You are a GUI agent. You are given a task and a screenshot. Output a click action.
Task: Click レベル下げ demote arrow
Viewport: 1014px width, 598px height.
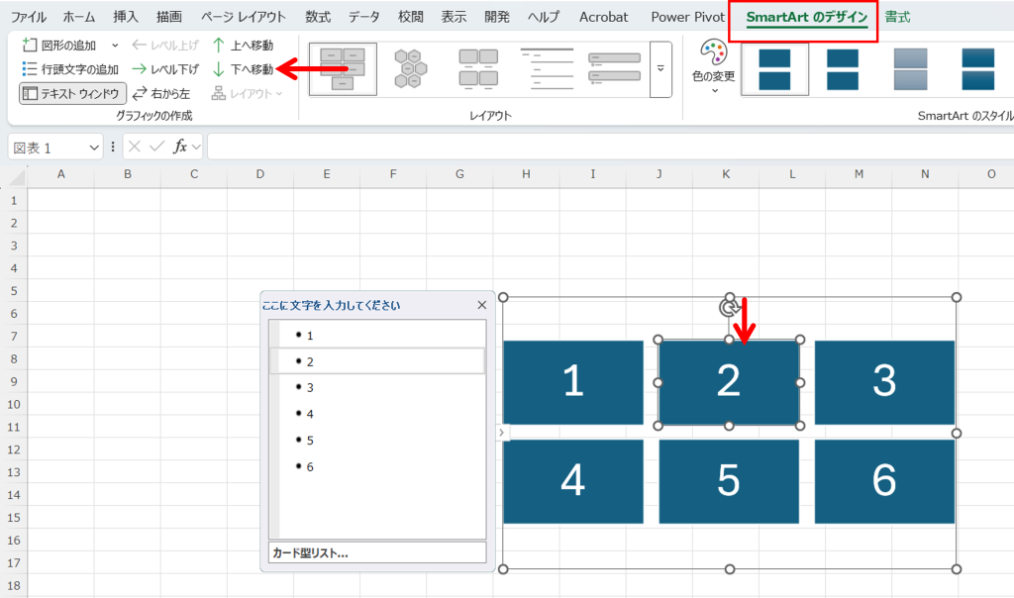(x=140, y=69)
